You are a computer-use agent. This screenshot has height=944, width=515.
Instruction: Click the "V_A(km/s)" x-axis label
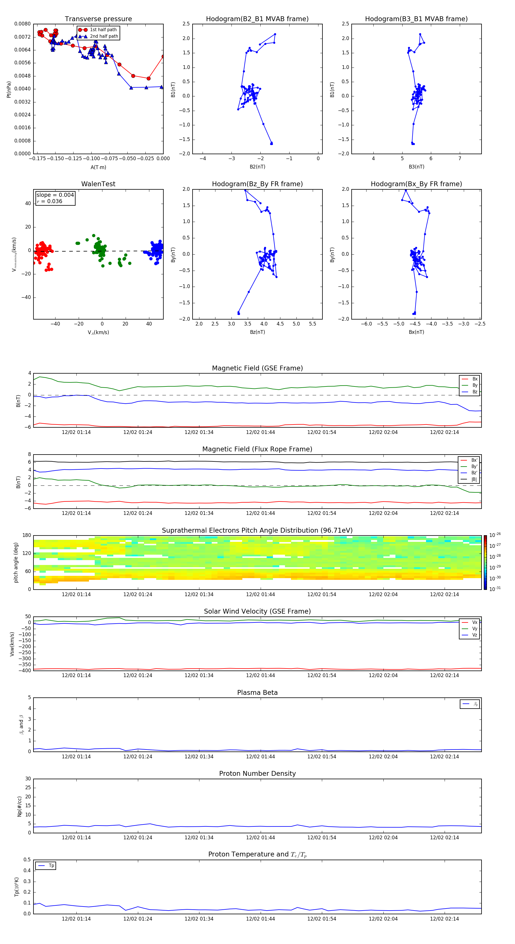point(98,332)
